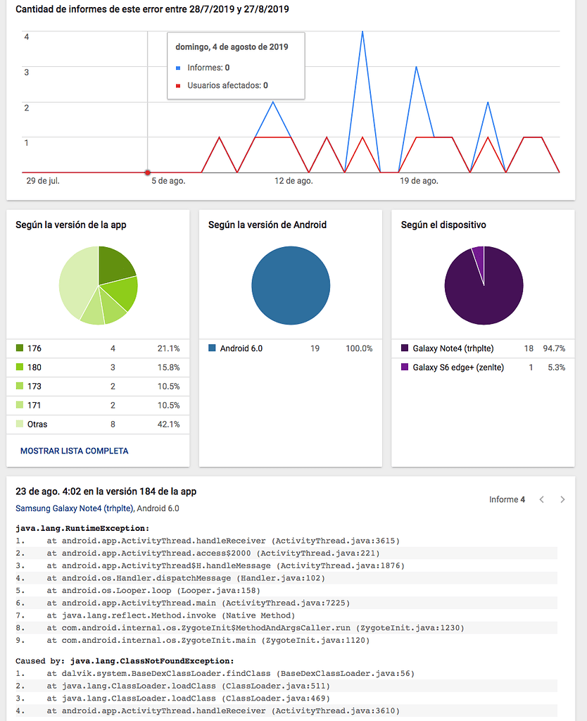The image size is (587, 721).
Task: Select the Otras row in version list
Action: 98,425
